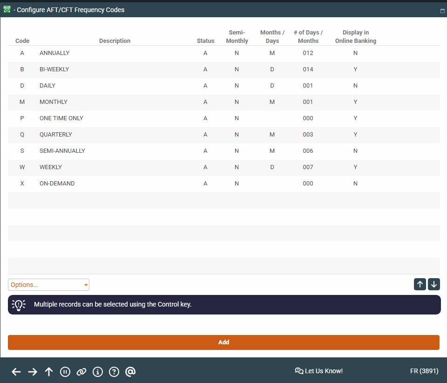Click the Let Us Know! link

tap(319, 371)
